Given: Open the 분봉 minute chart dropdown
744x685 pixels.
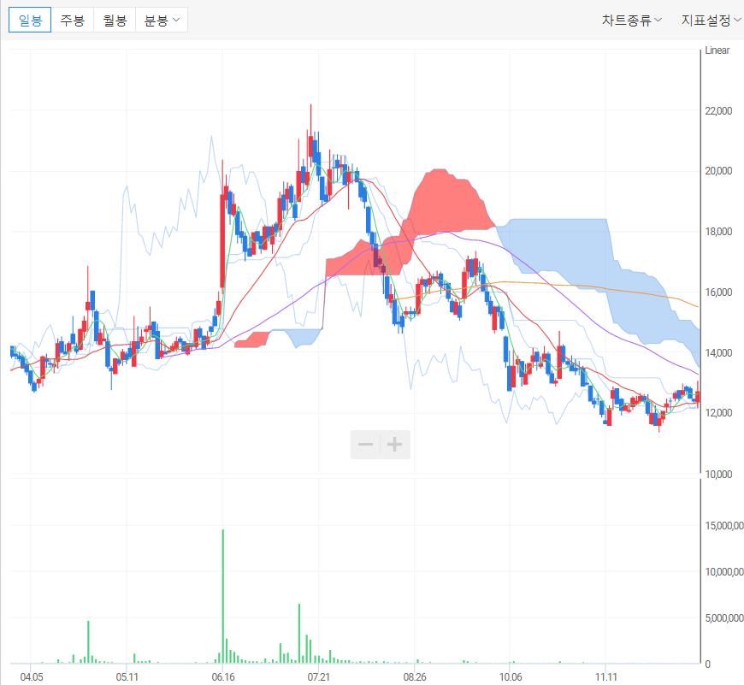Looking at the screenshot, I should coord(162,20).
